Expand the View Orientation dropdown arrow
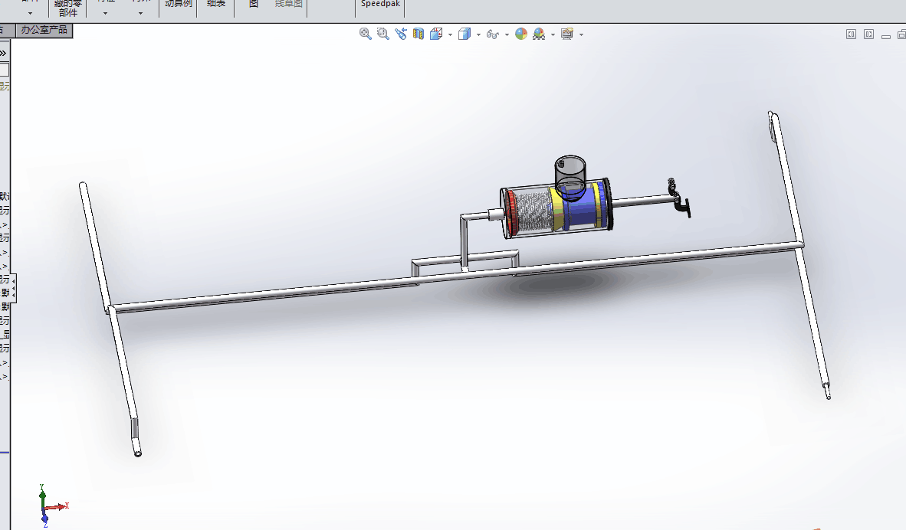Screen dimensions: 906x530 click(x=450, y=34)
